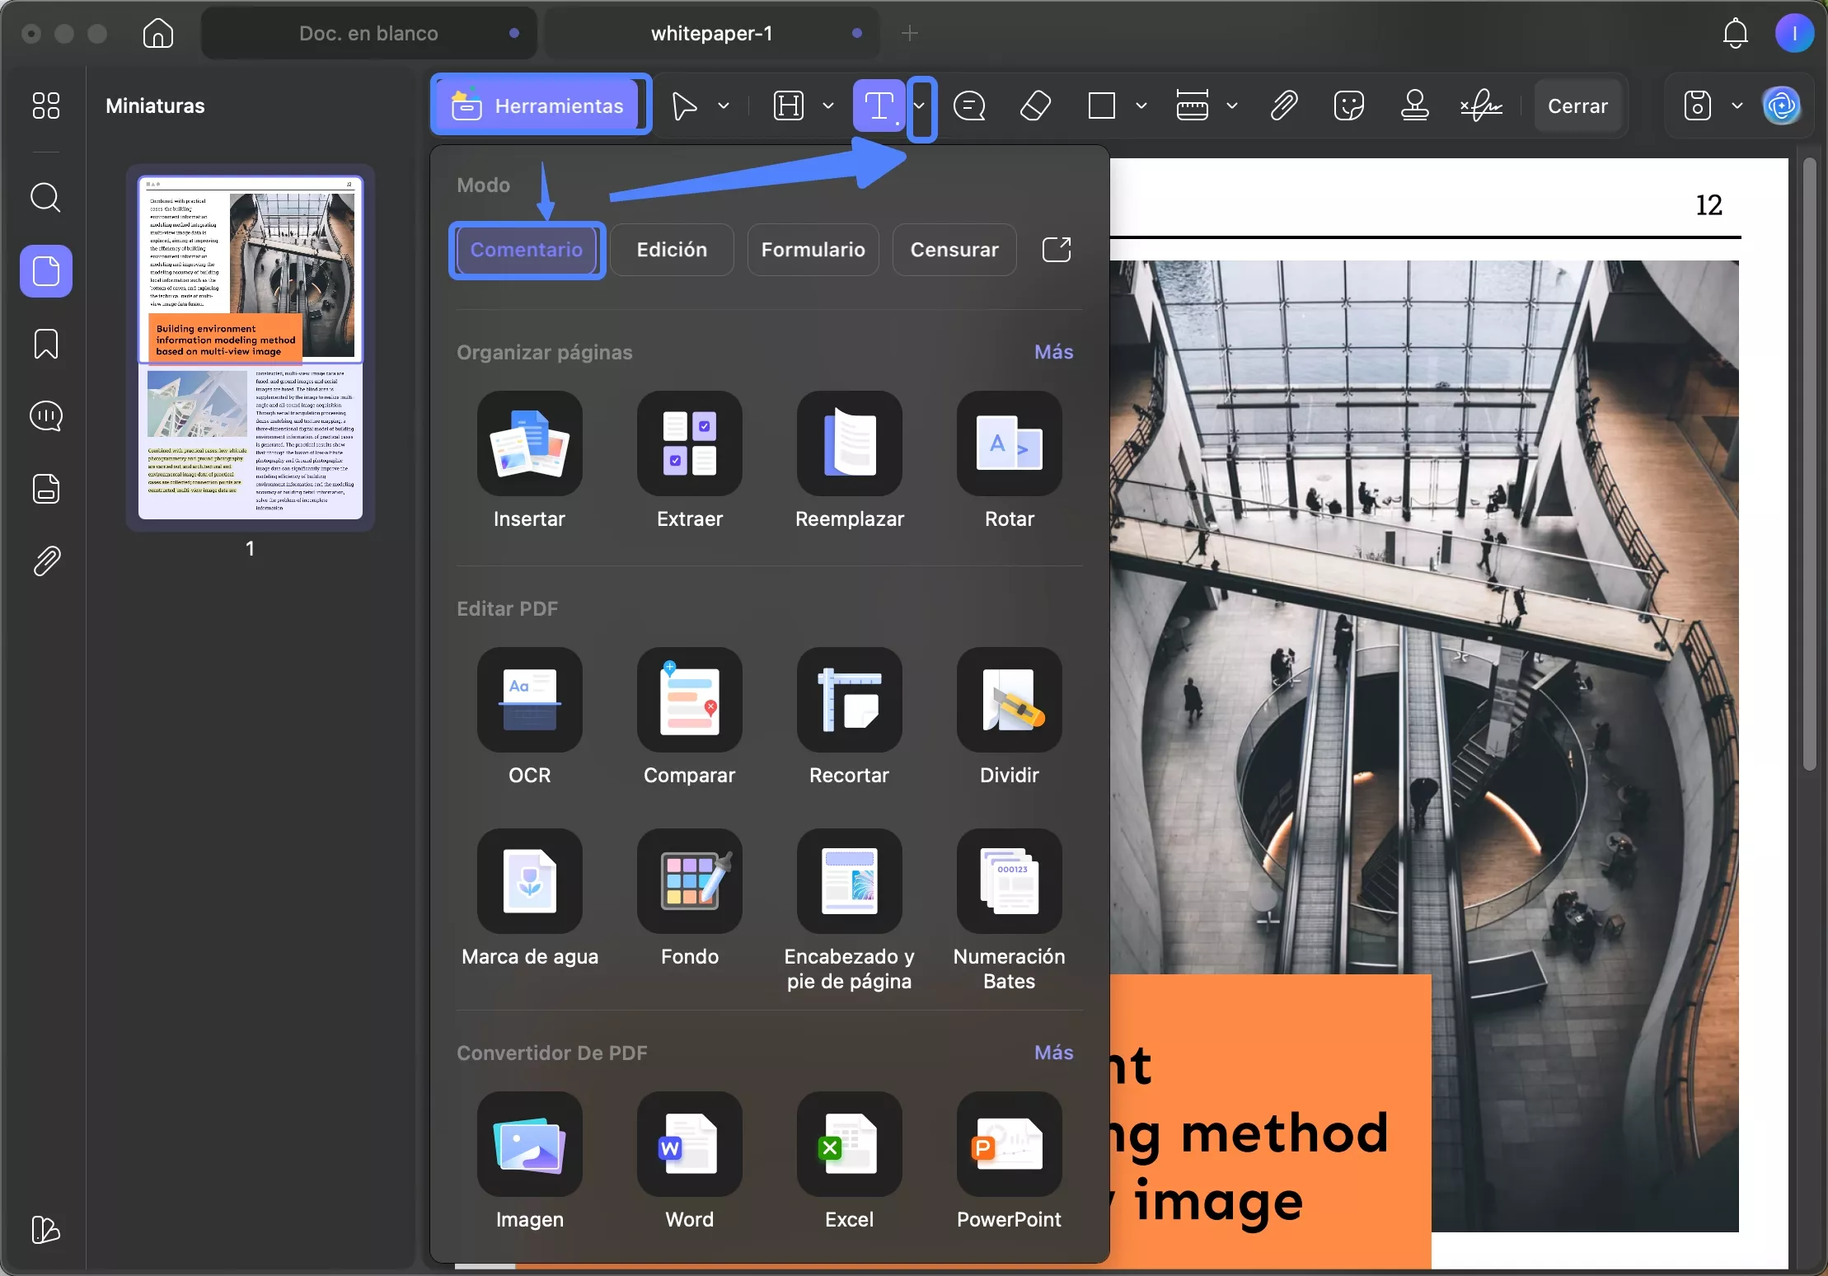Open the signature tool
The image size is (1828, 1276).
[1481, 106]
